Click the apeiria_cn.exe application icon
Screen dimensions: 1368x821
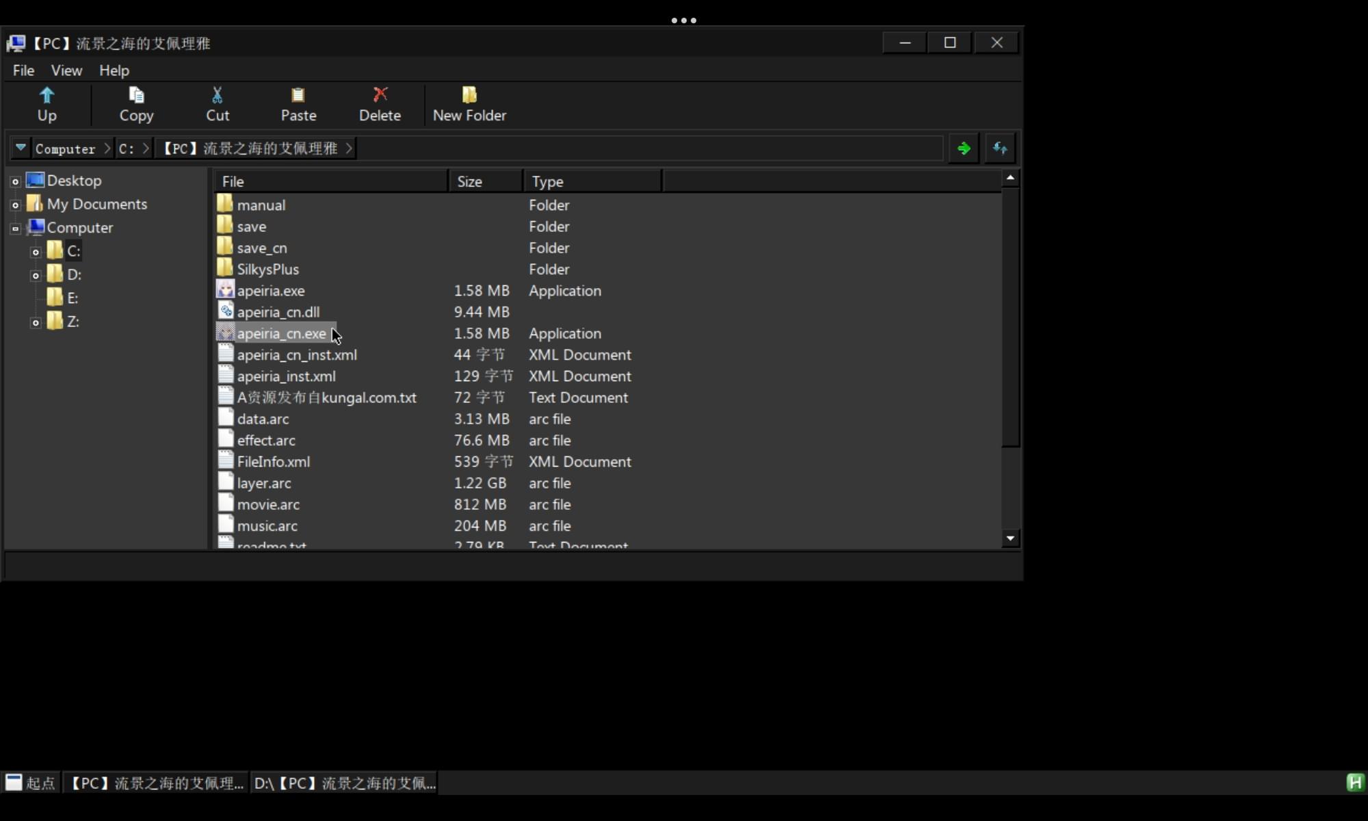click(225, 333)
